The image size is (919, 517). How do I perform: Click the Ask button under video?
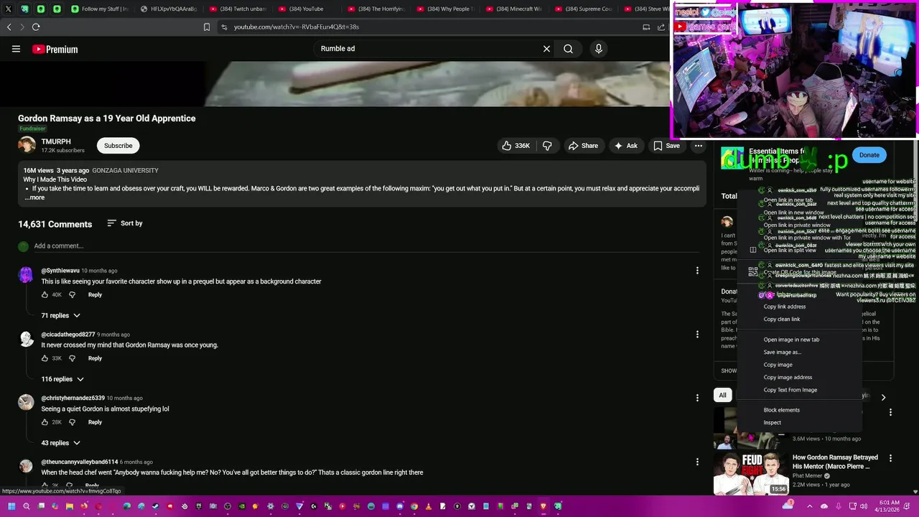625,146
